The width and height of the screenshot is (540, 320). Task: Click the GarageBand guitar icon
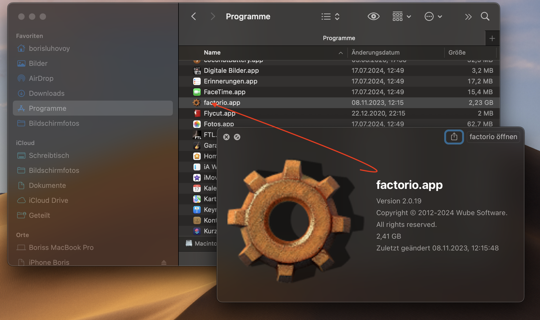(x=197, y=146)
